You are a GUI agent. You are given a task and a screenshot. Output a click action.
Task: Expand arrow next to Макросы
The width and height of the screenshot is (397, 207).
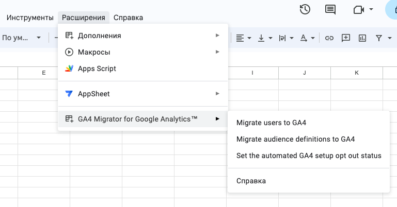pyautogui.click(x=217, y=51)
